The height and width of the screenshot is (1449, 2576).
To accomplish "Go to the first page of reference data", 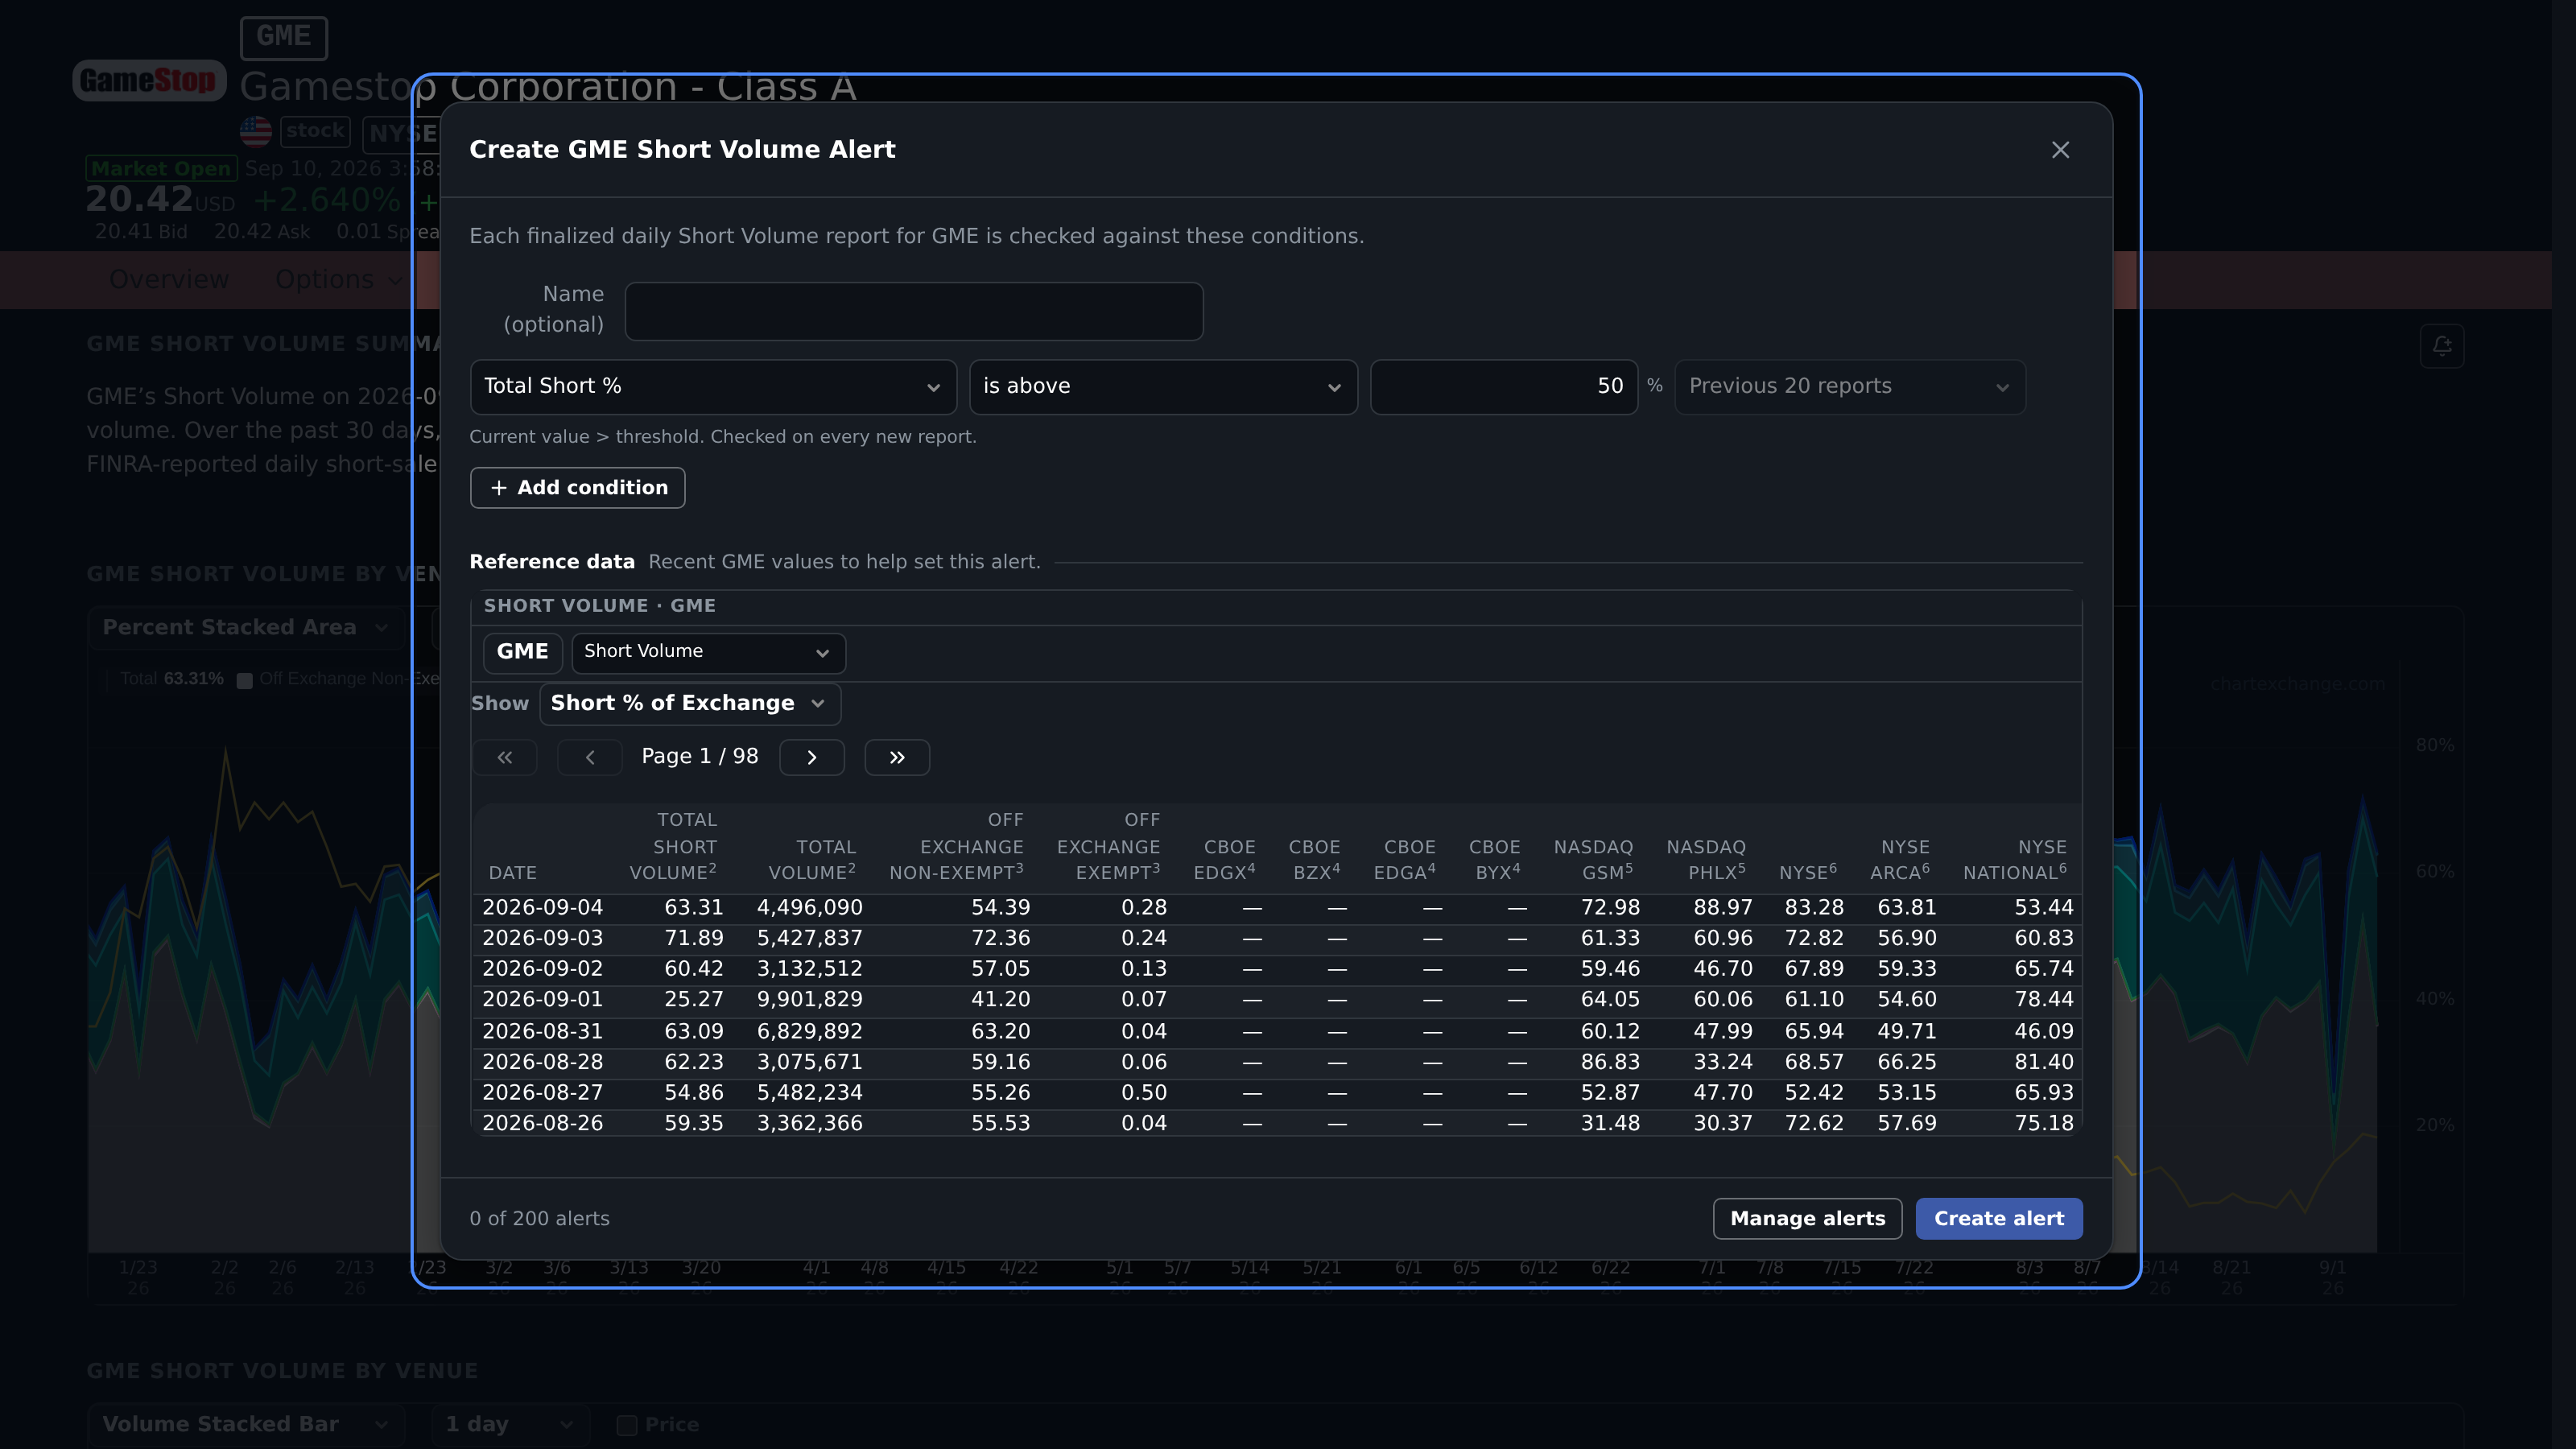I will pyautogui.click(x=505, y=757).
